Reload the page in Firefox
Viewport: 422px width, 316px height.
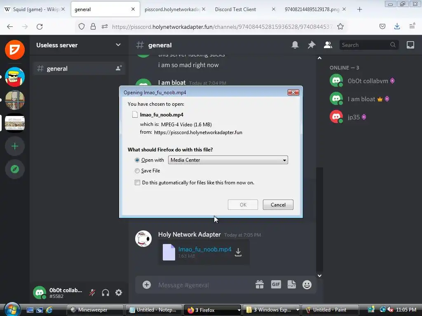[40, 27]
